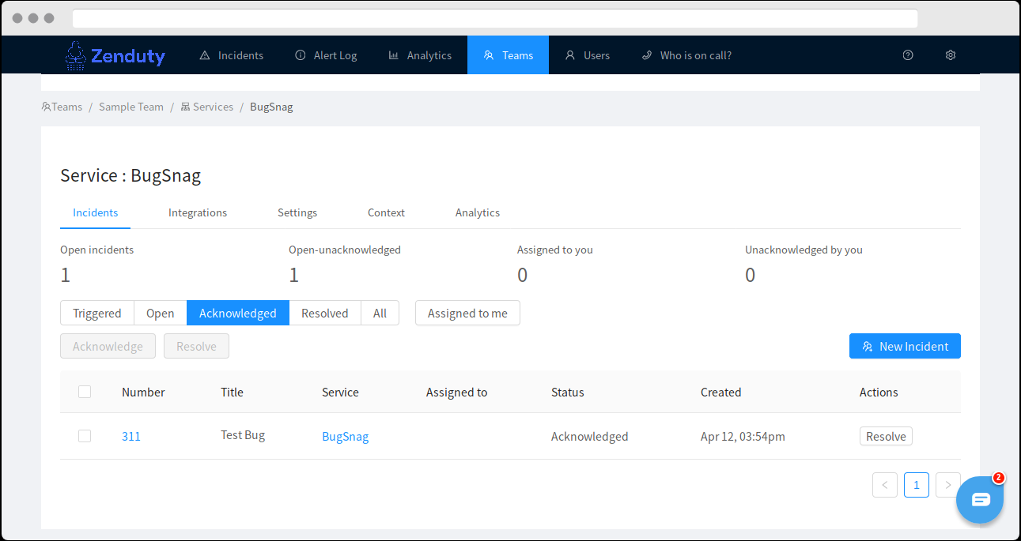Image resolution: width=1021 pixels, height=541 pixels.
Task: Go to previous page arrow
Action: click(x=885, y=485)
